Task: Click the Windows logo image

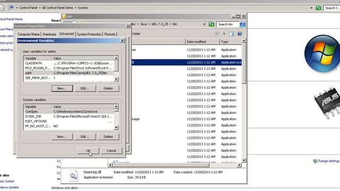Action: point(322,53)
